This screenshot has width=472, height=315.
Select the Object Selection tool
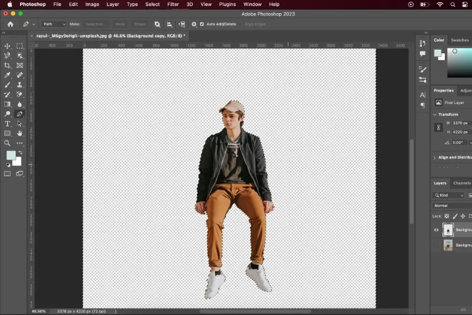pyautogui.click(x=19, y=56)
